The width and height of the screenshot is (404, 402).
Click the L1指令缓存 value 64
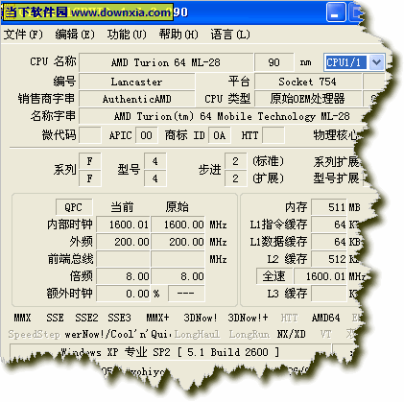tap(329, 225)
